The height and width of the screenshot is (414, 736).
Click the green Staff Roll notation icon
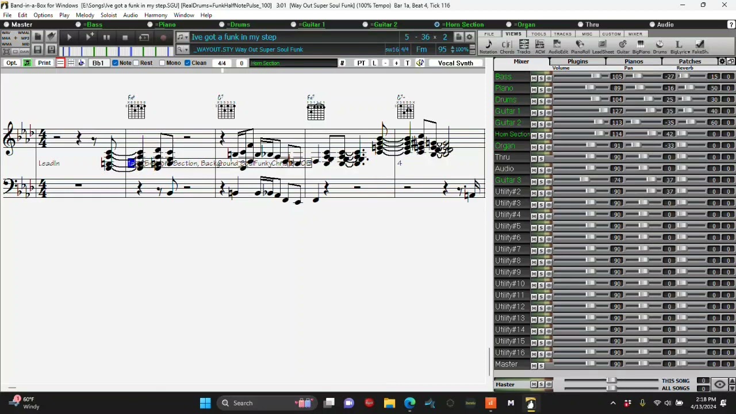tap(27, 63)
